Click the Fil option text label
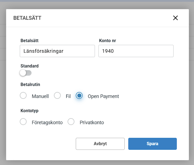The image size is (194, 165). coord(68,96)
